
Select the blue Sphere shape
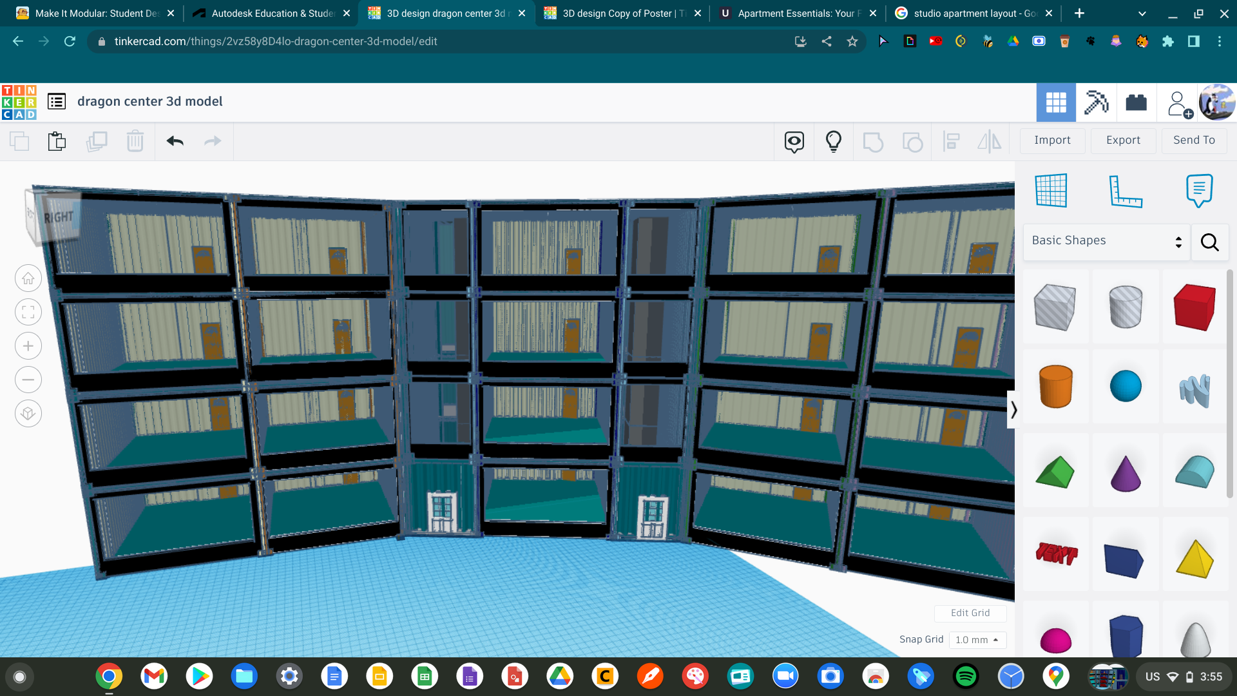1125,387
